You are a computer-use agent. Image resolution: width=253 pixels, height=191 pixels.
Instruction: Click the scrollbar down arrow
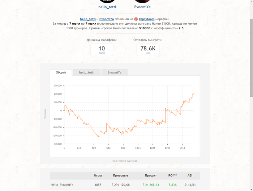tap(251, 189)
